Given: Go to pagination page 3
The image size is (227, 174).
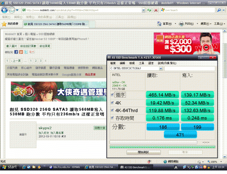Looking at the screenshot, I should tap(41, 61).
